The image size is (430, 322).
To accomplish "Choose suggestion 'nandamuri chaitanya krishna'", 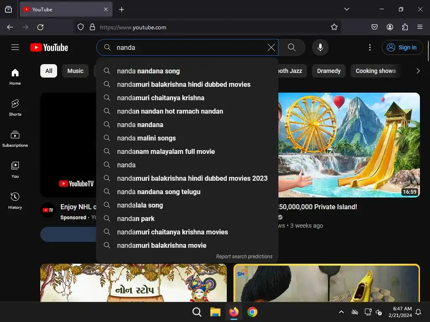I will [x=187, y=98].
